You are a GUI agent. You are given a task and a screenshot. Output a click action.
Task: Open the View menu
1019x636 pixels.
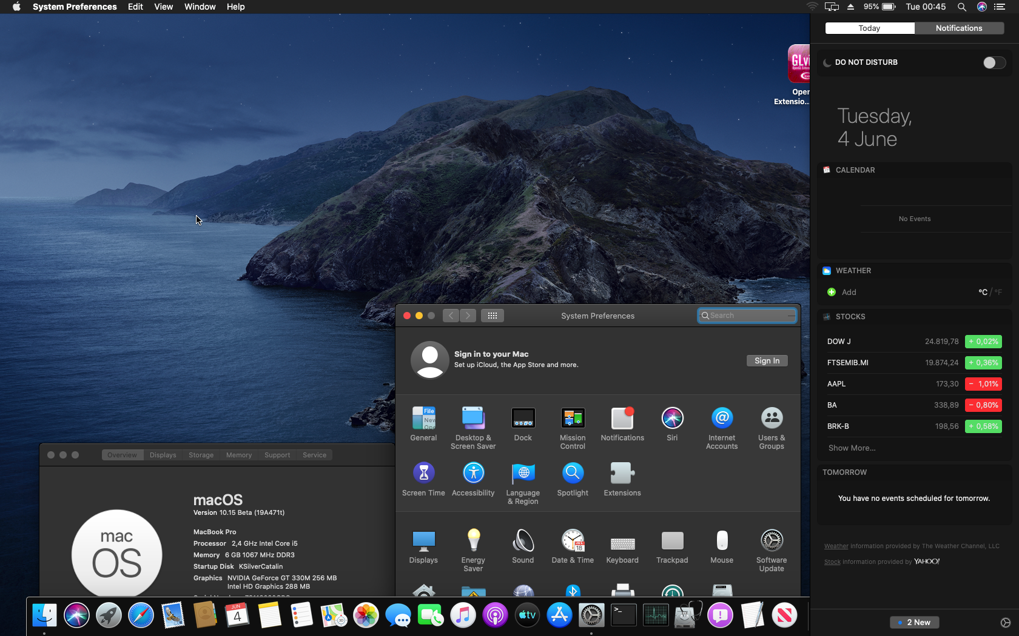coord(163,7)
